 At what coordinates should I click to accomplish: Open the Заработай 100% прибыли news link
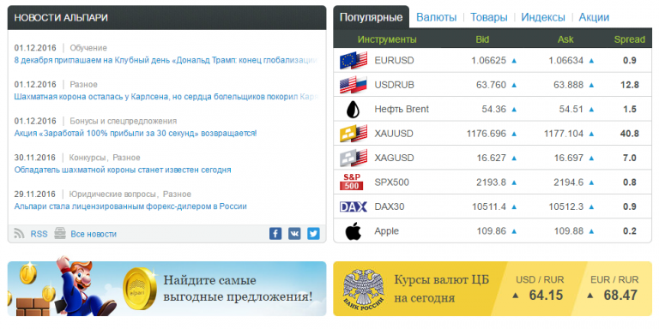[136, 134]
